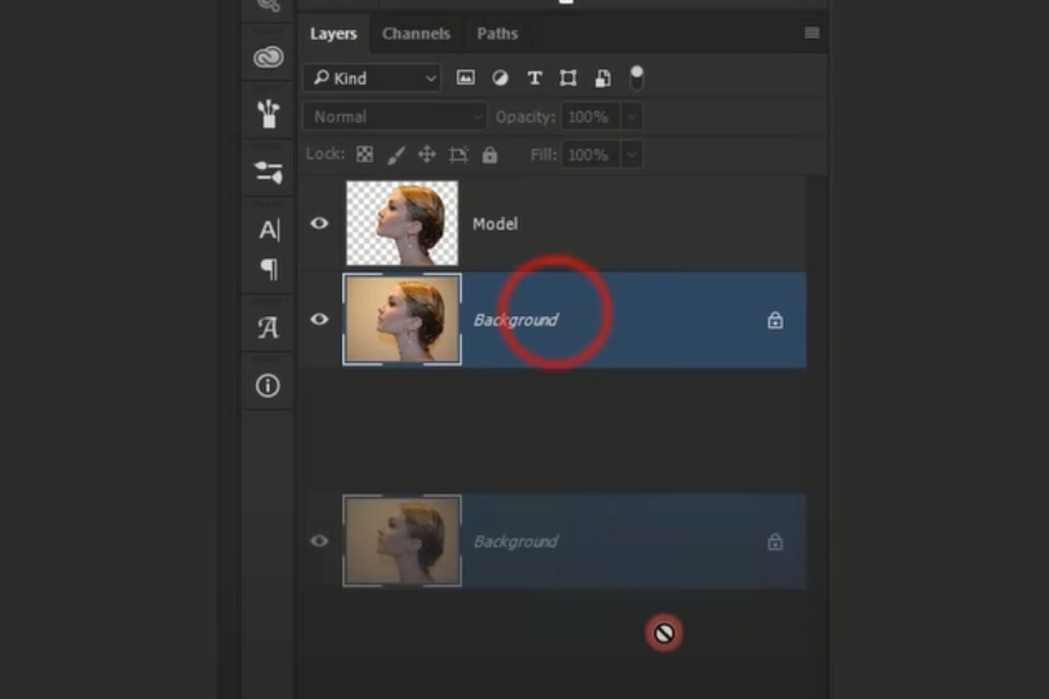Open the Info panel icon

(x=268, y=386)
